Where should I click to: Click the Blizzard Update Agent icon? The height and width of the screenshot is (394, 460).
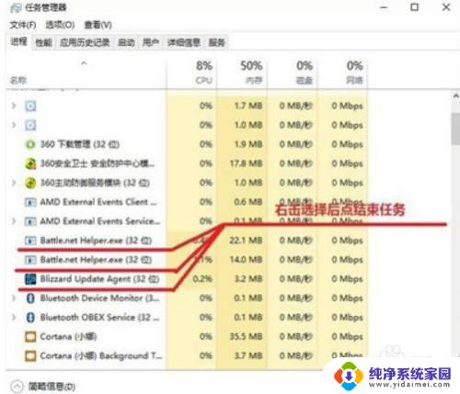coord(30,279)
